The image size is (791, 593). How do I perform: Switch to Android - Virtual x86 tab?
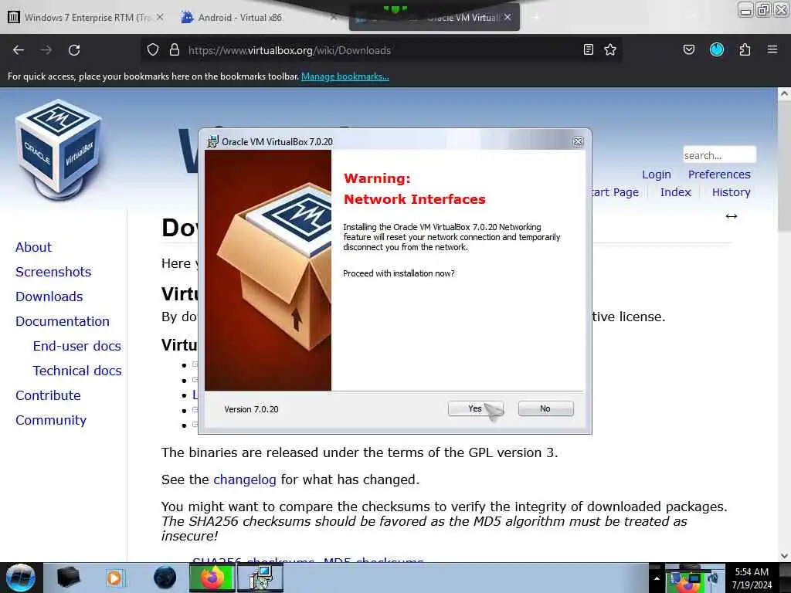coord(240,17)
